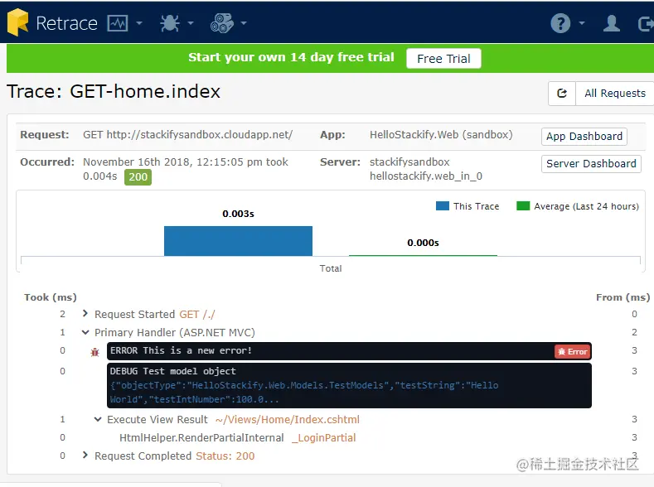This screenshot has width=654, height=487.
Task: Click This Trace blue legend swatch
Action: pos(442,205)
